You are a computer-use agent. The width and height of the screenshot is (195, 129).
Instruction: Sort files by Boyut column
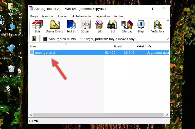[x=113, y=46]
